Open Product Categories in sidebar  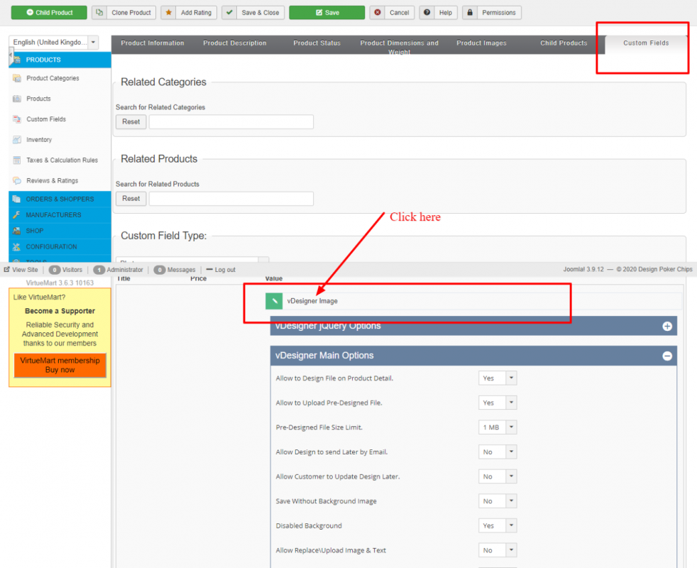pyautogui.click(x=53, y=78)
